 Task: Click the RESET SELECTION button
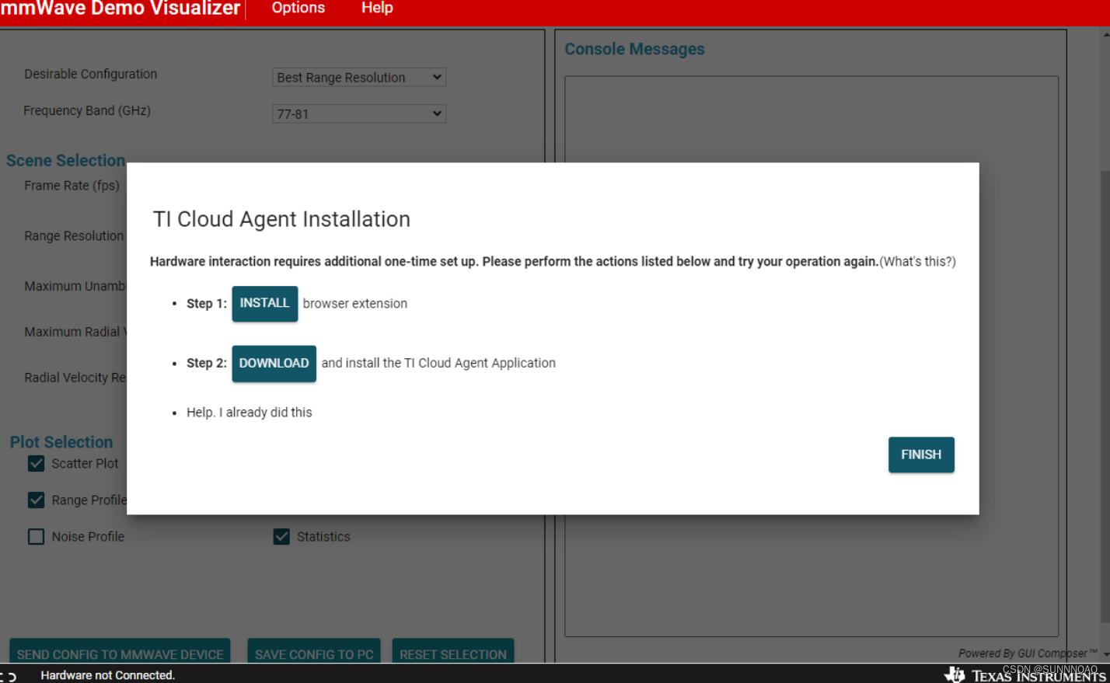[453, 651]
